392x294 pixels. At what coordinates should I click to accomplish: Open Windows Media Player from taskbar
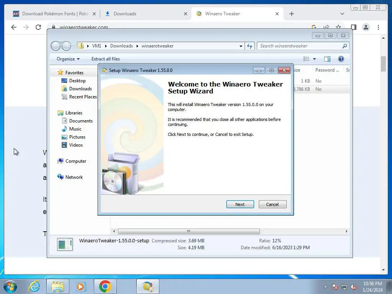click(81, 286)
